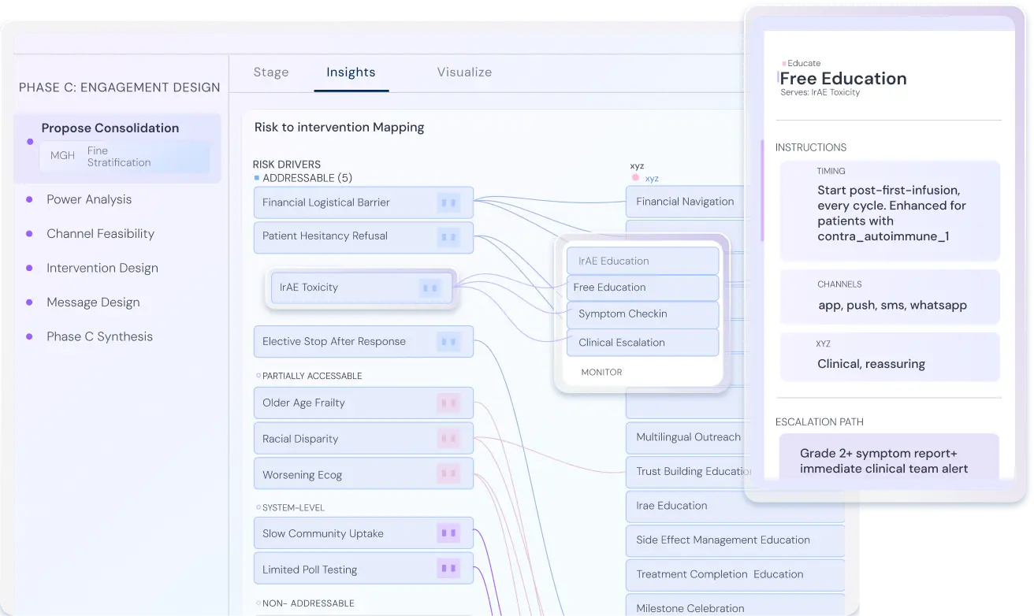The image size is (1034, 616).
Task: Click the Free Education popup item
Action: [x=642, y=288]
